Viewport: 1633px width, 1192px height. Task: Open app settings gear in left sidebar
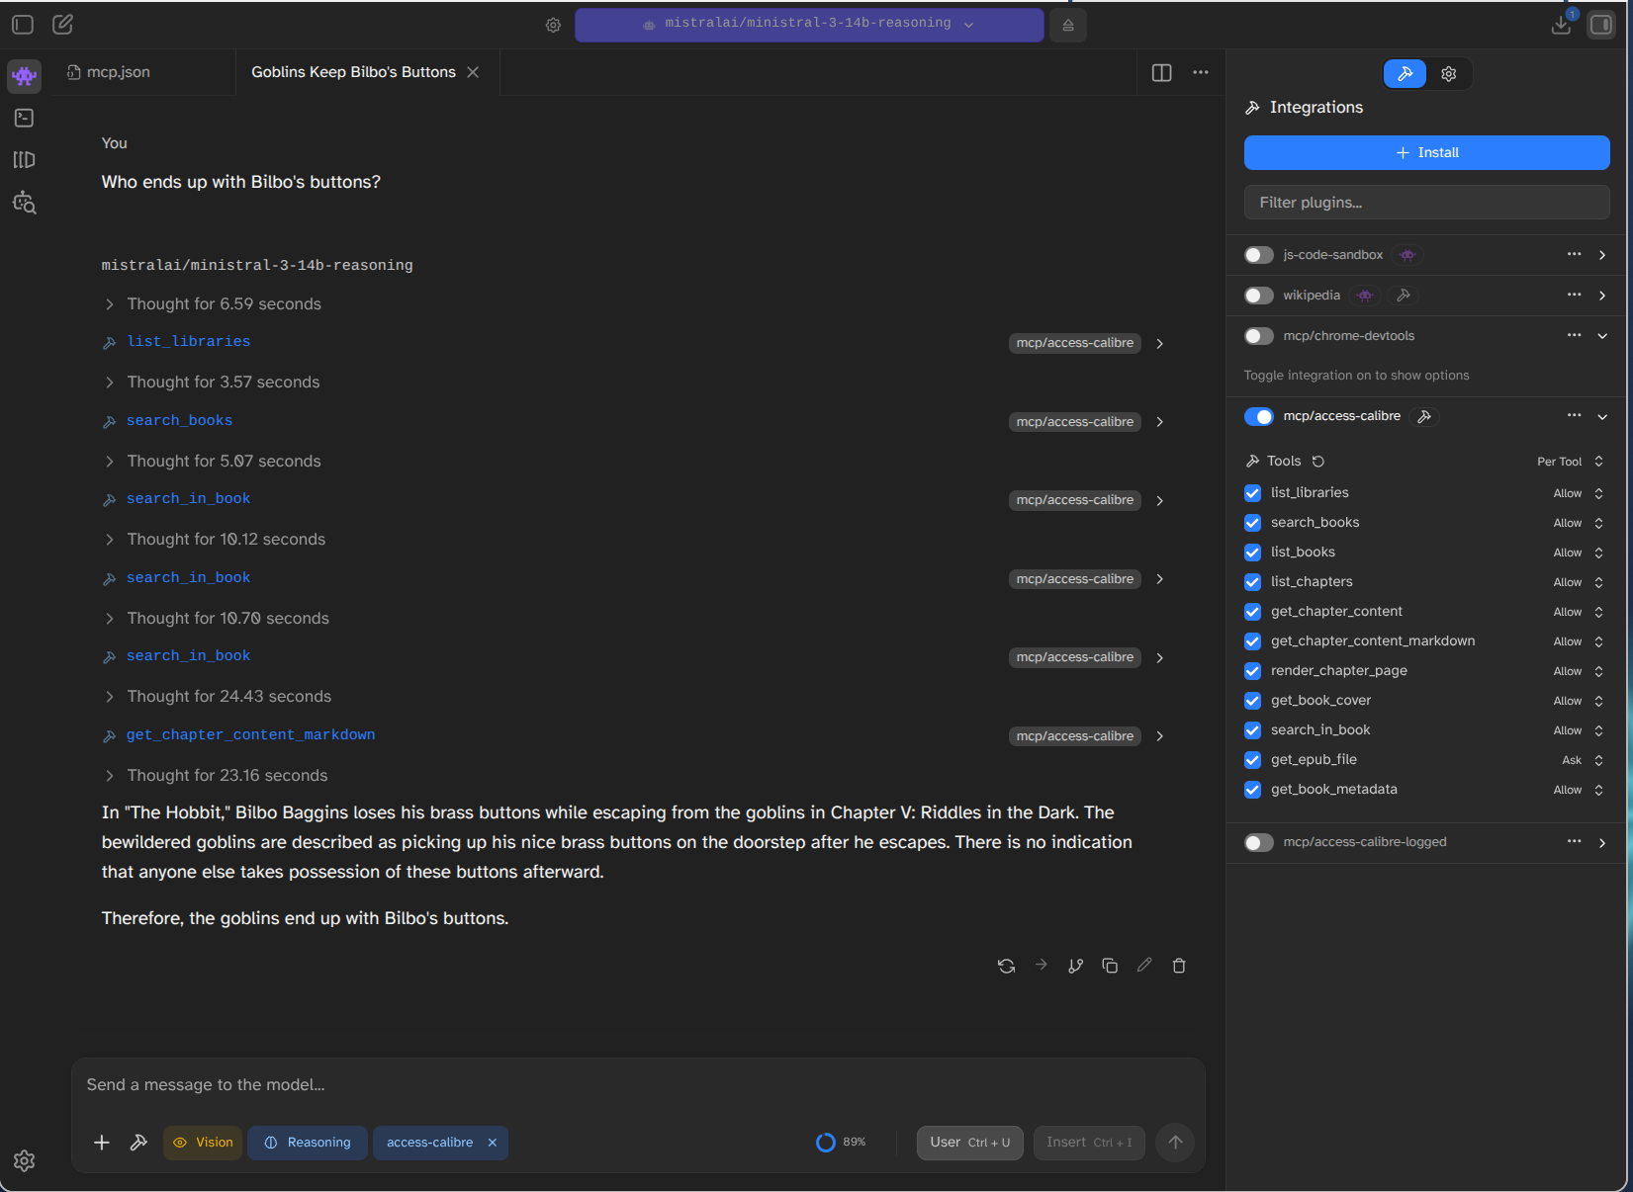[x=24, y=1160]
